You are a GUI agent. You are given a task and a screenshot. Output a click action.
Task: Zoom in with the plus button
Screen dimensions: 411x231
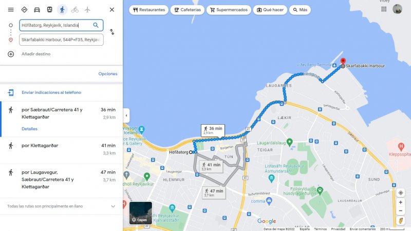click(x=401, y=202)
